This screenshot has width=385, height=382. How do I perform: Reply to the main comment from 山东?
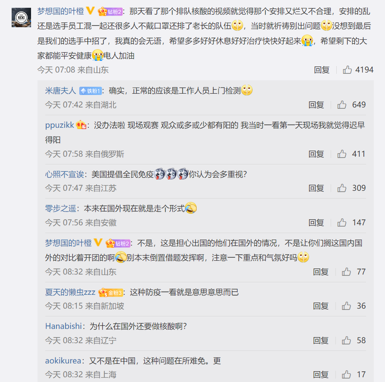coord(322,70)
